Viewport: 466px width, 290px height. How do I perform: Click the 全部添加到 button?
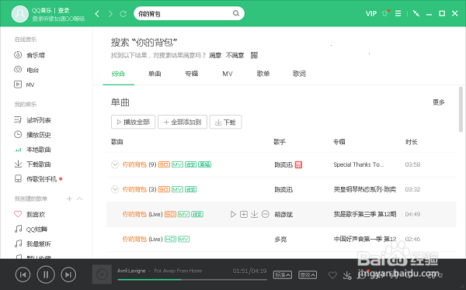coord(183,122)
